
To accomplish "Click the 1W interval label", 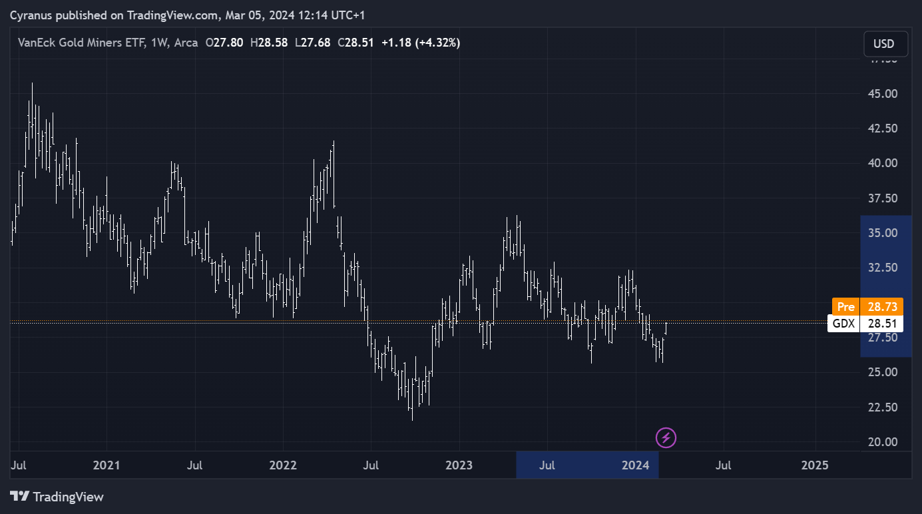I will tap(160, 43).
